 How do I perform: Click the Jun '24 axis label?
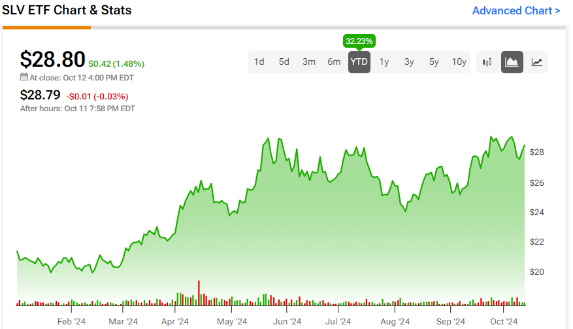point(287,322)
